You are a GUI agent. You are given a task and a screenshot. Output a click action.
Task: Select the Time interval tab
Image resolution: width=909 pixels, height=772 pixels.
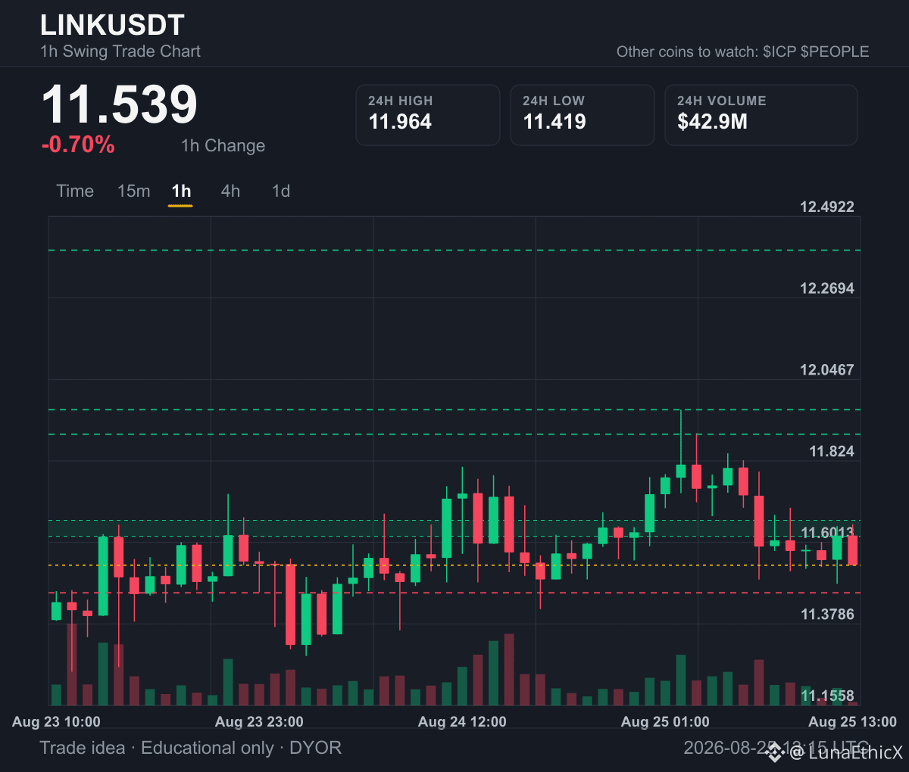pyautogui.click(x=75, y=191)
